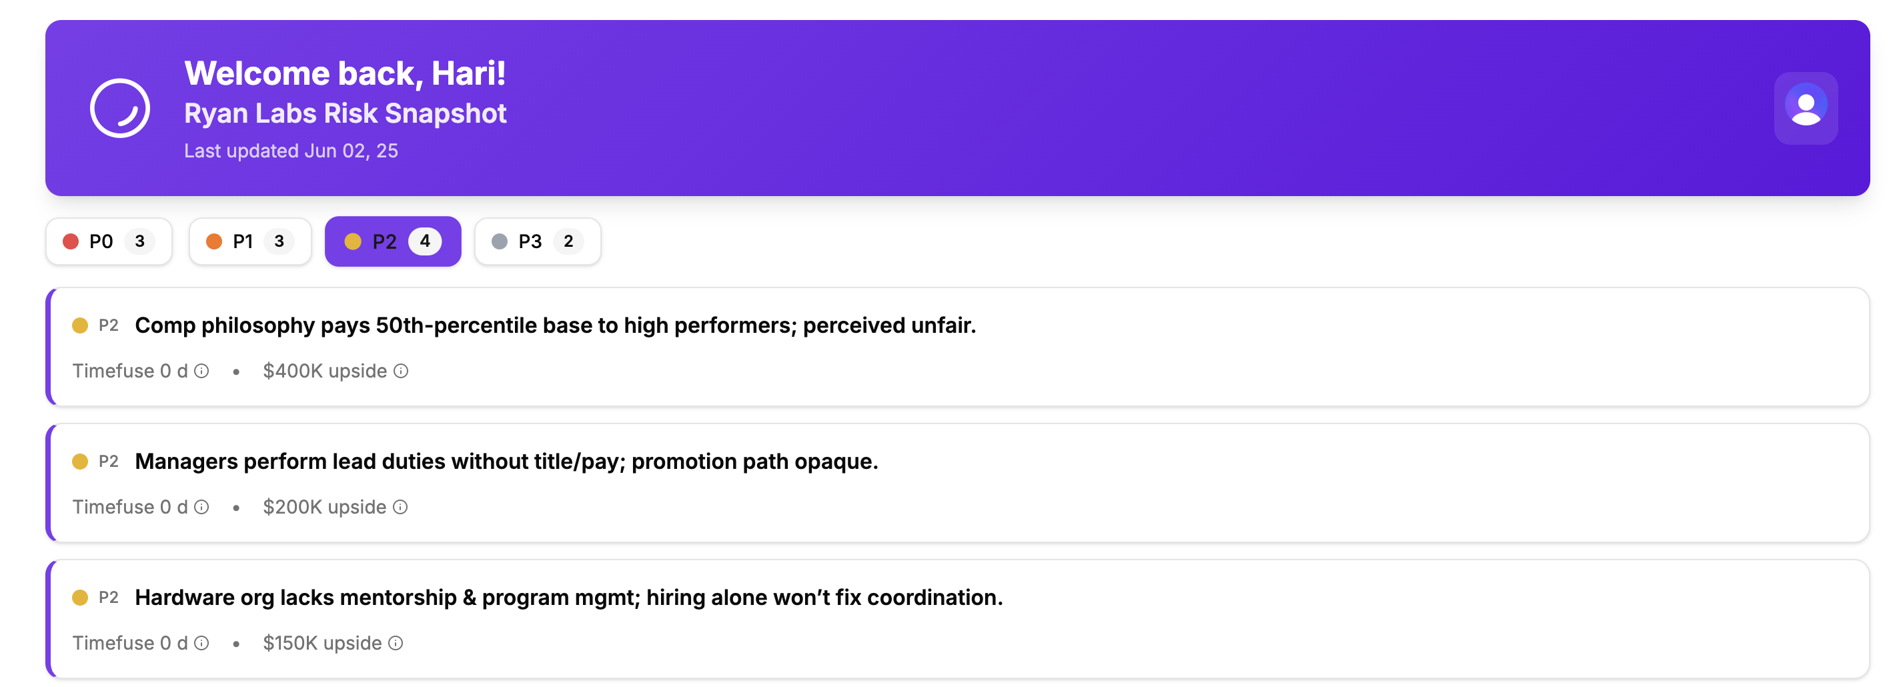Select the active P2 priority tab
Screen dimensions: 1901x687
coord(392,241)
